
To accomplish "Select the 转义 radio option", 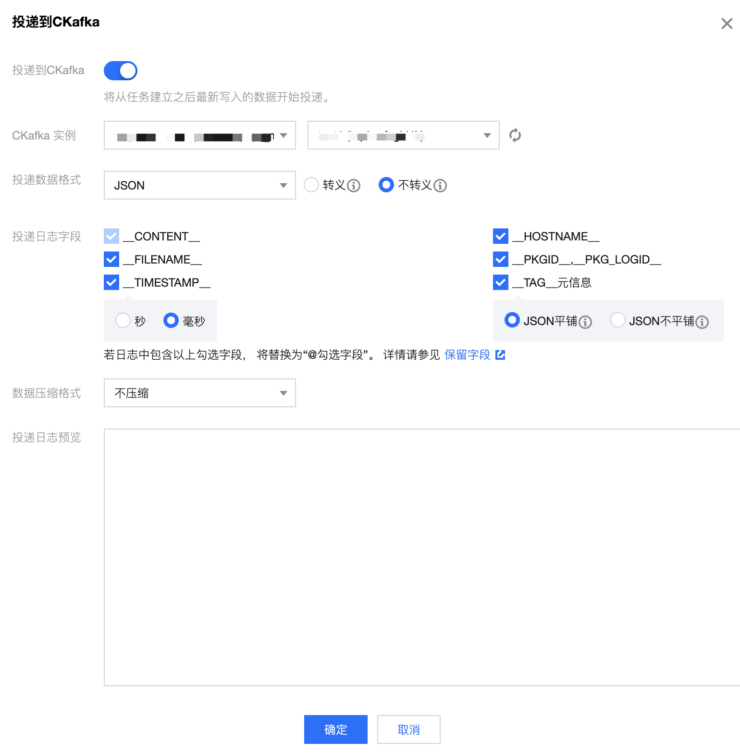I will tap(311, 185).
